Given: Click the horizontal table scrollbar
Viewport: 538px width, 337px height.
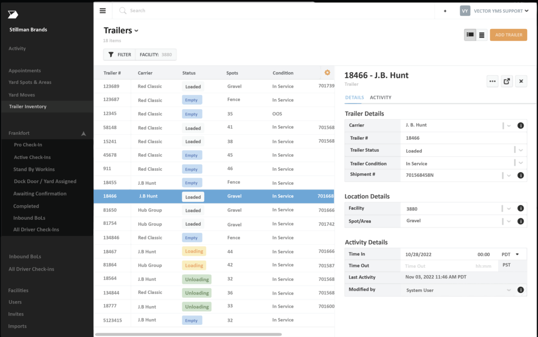Looking at the screenshot, I should point(188,334).
